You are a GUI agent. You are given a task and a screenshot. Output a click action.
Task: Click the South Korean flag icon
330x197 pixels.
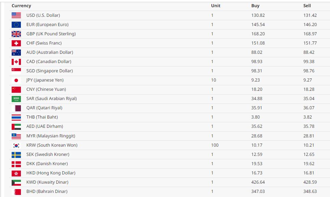coord(16,145)
